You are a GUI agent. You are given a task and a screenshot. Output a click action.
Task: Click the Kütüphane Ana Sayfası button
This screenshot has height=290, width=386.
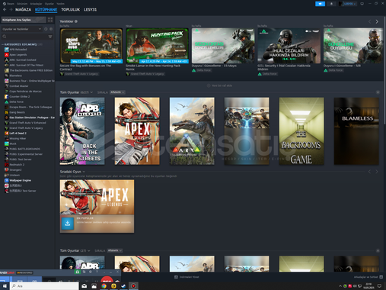[x=24, y=20]
